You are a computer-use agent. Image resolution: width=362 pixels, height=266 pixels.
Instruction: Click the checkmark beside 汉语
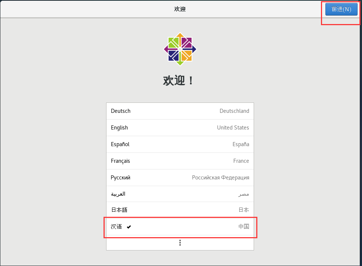coord(128,227)
